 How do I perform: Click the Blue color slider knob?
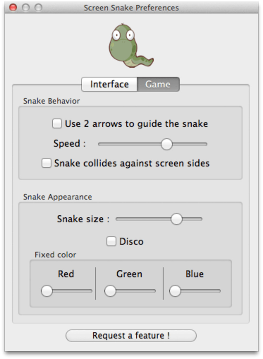click(175, 291)
